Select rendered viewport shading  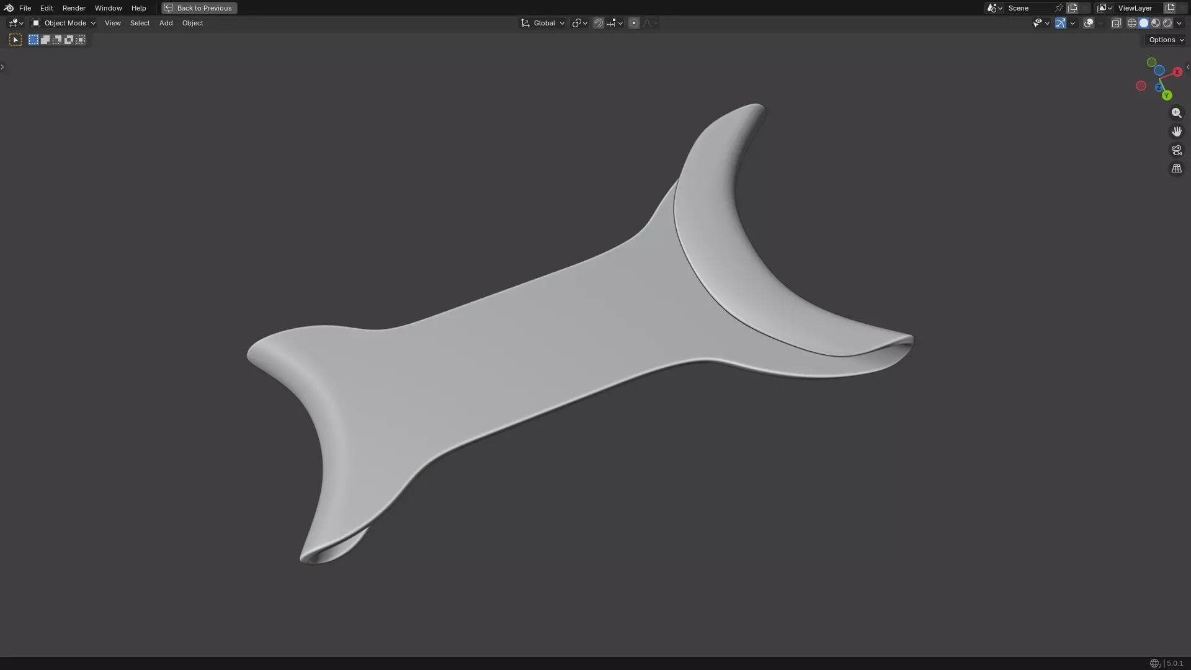(1167, 23)
